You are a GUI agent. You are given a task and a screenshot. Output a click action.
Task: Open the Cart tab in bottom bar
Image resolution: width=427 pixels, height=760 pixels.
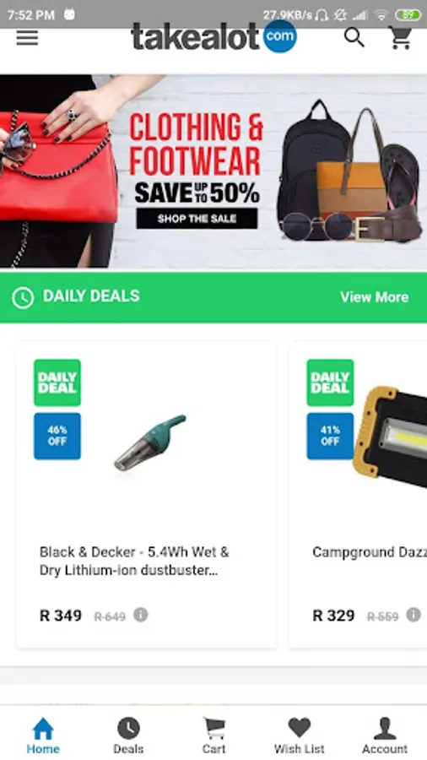point(214,736)
